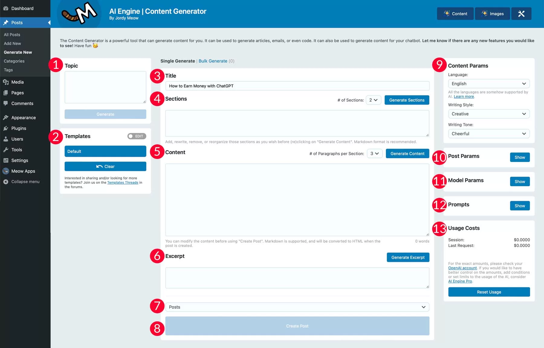
Task: Switch to the Bulk Generate tab
Action: coord(213,61)
